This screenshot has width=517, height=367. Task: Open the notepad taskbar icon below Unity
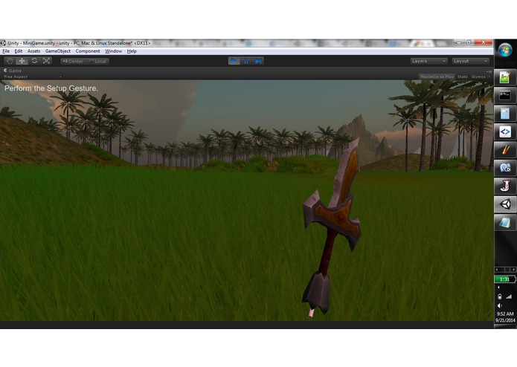[x=505, y=223]
